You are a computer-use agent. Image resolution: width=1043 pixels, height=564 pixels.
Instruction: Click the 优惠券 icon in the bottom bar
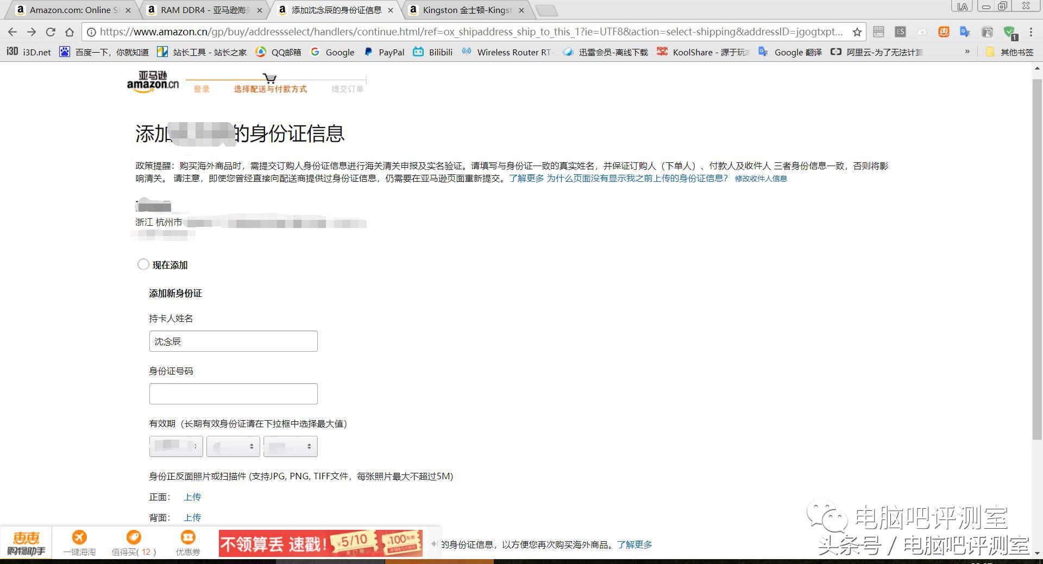click(188, 537)
